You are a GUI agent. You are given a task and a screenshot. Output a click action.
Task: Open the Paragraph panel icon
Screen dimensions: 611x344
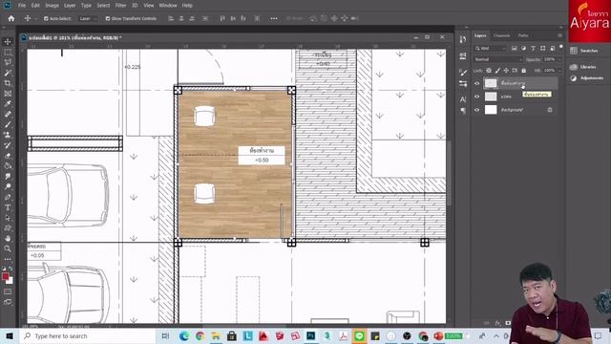pyautogui.click(x=463, y=111)
